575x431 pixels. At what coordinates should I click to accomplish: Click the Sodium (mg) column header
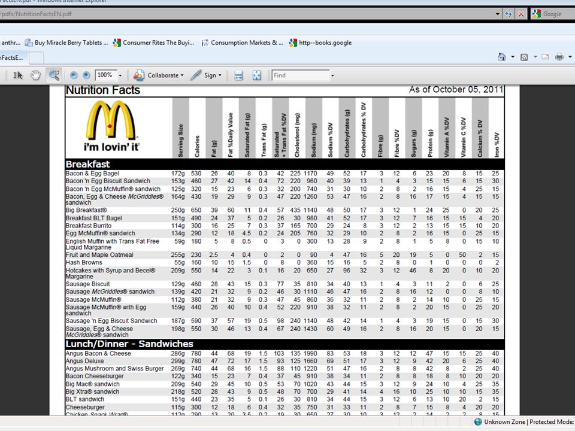point(314,140)
